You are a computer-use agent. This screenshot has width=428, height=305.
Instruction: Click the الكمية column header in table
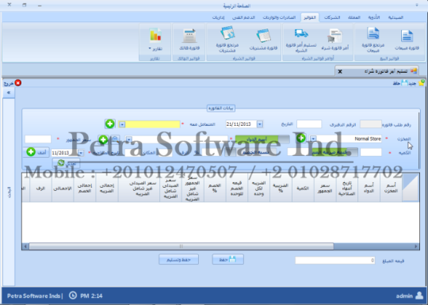click(x=303, y=188)
